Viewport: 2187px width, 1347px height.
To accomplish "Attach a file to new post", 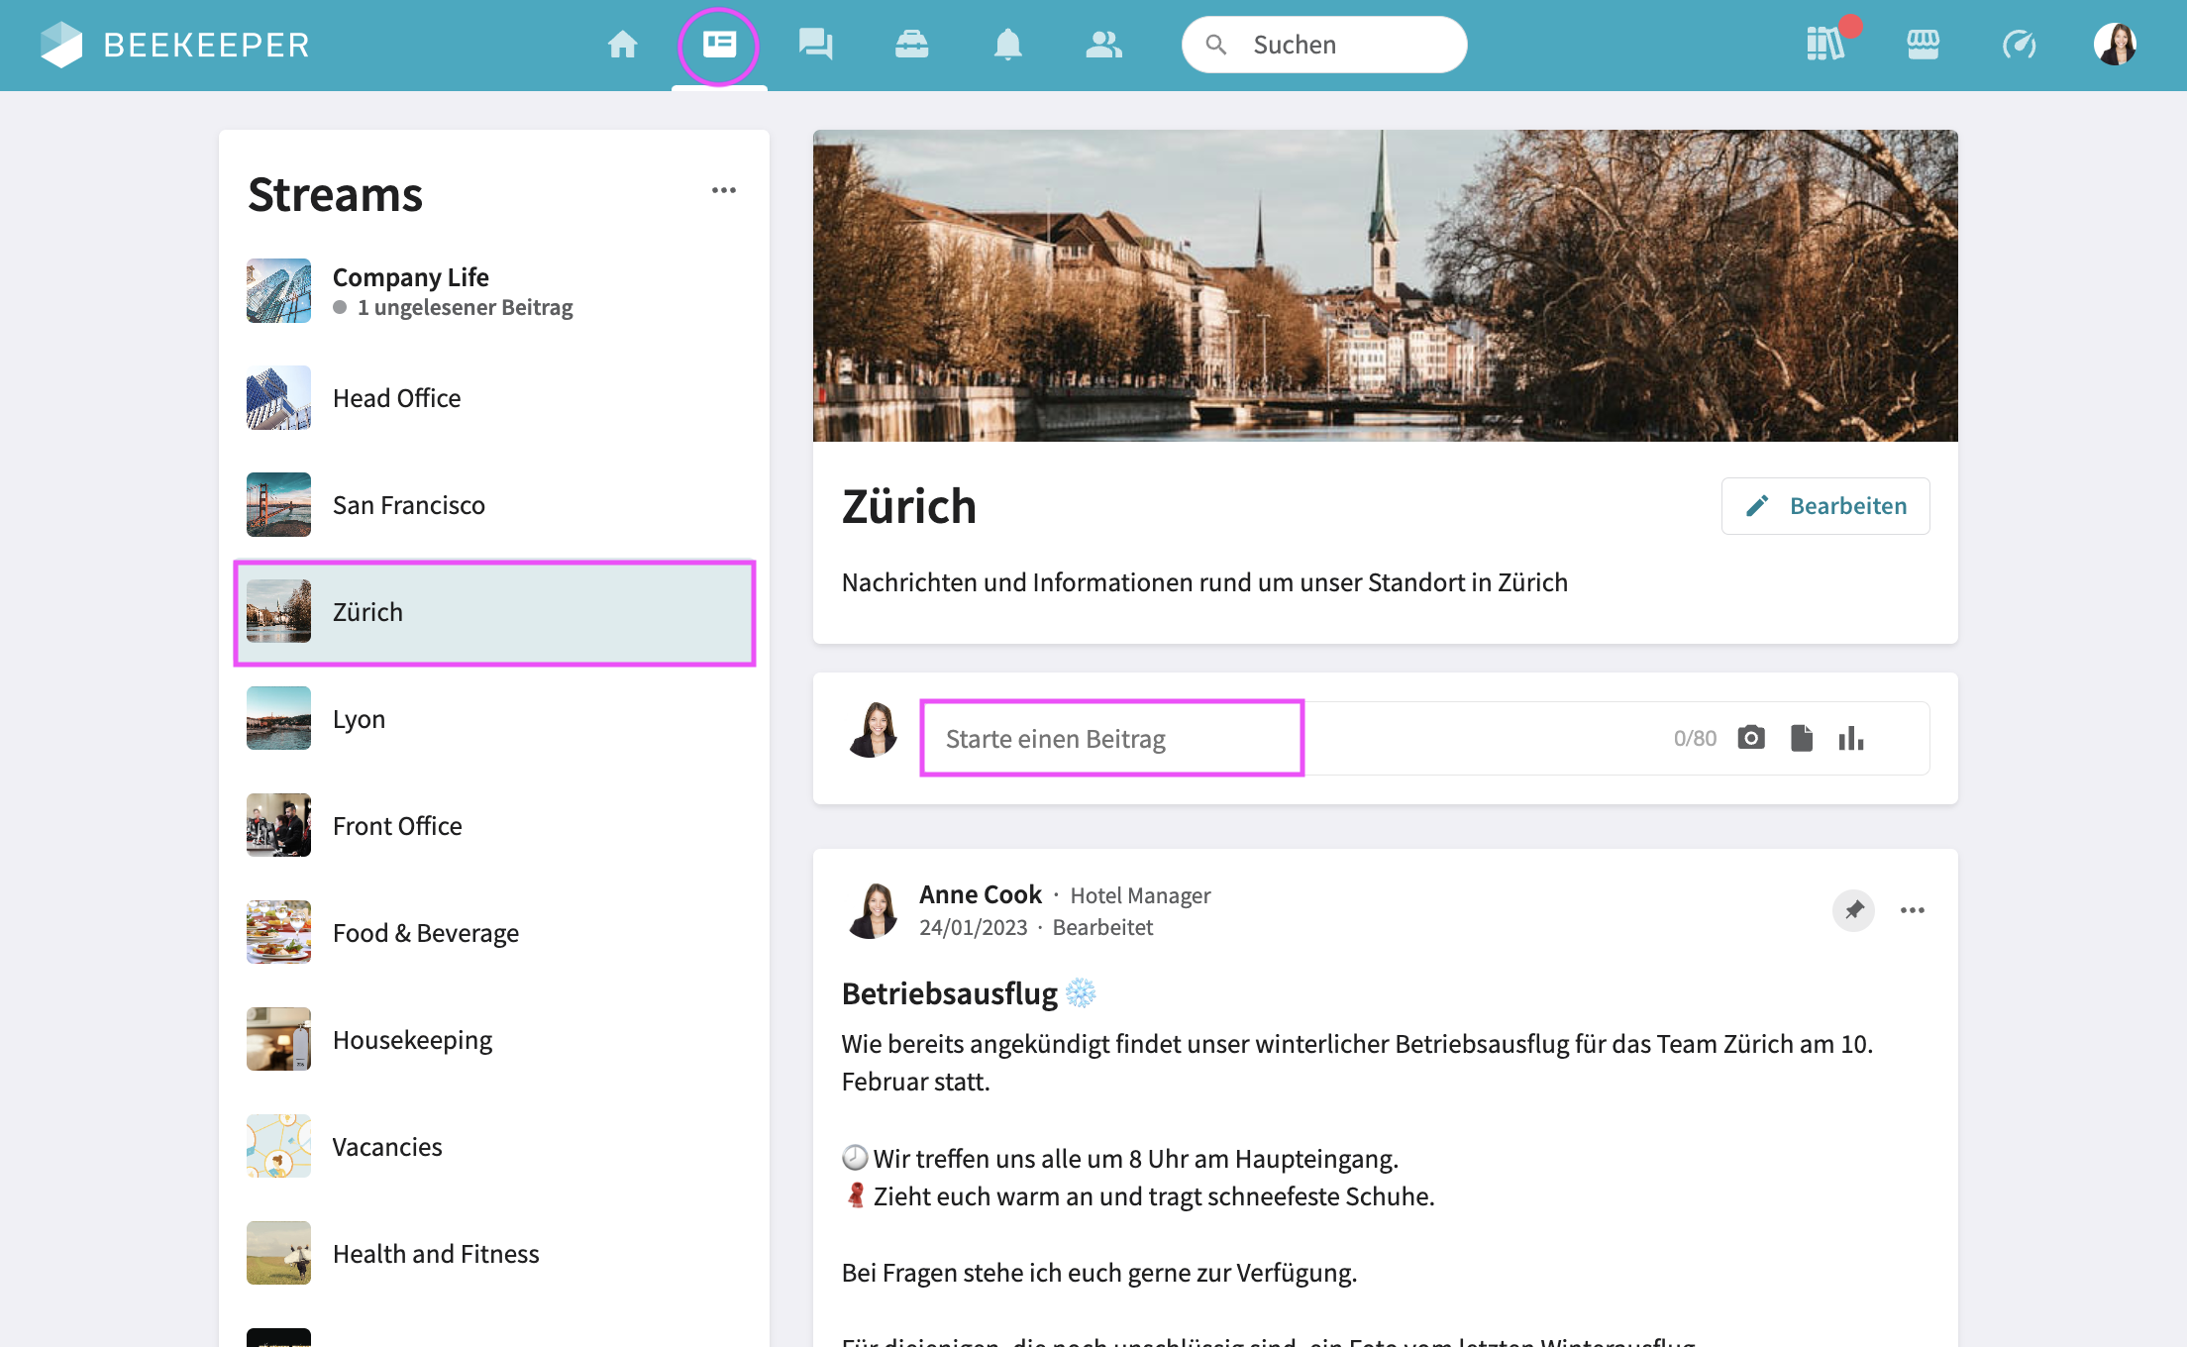I will 1802,738.
